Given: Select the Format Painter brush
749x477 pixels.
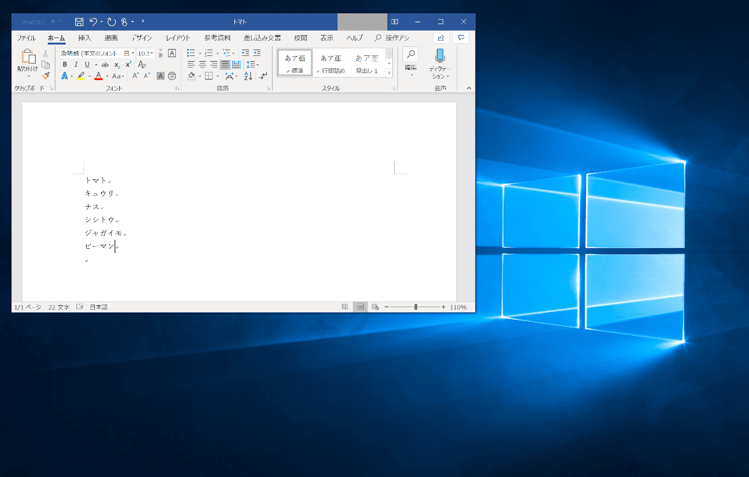Looking at the screenshot, I should pos(45,75).
